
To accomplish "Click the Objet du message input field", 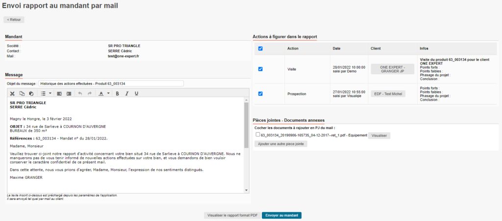I will pos(111,83).
